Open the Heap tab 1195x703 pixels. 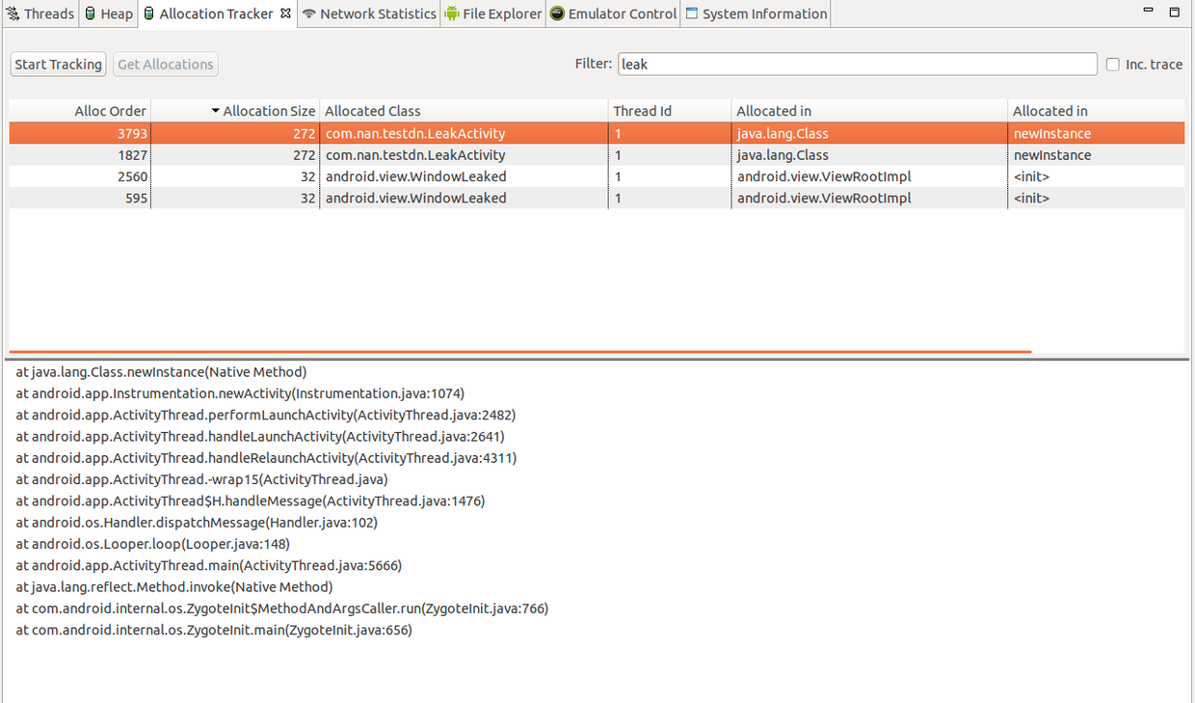coord(108,14)
